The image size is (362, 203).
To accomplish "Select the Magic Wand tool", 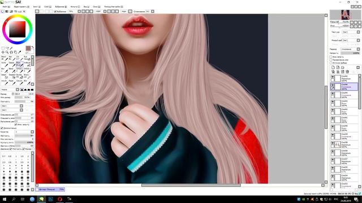I will pos(11,48).
